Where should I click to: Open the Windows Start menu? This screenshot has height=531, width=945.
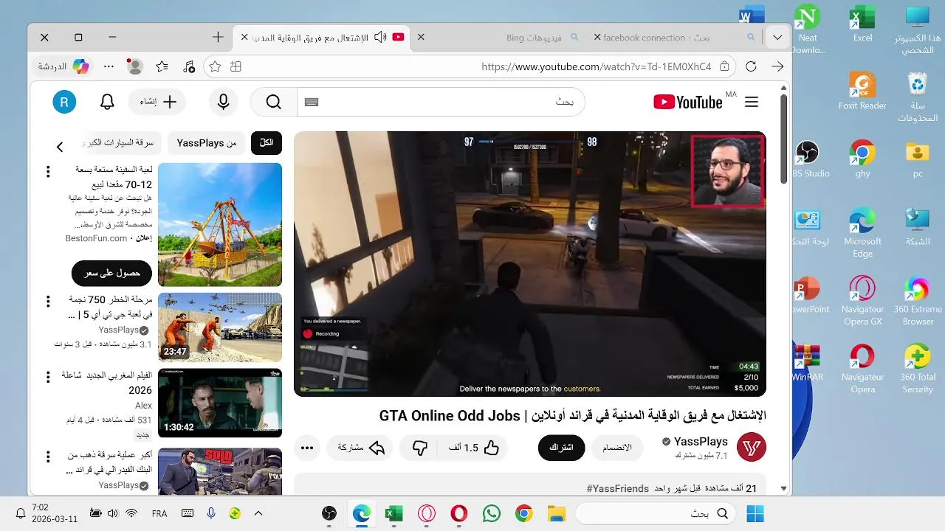point(755,513)
